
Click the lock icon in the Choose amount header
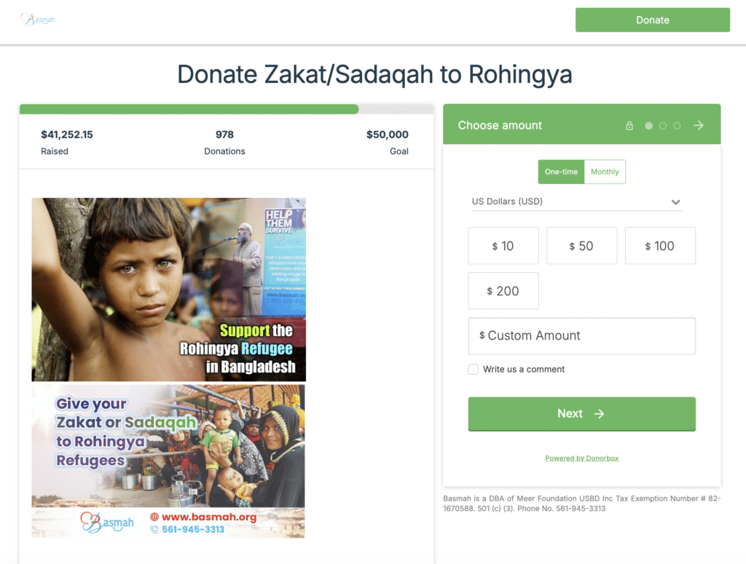coord(629,125)
